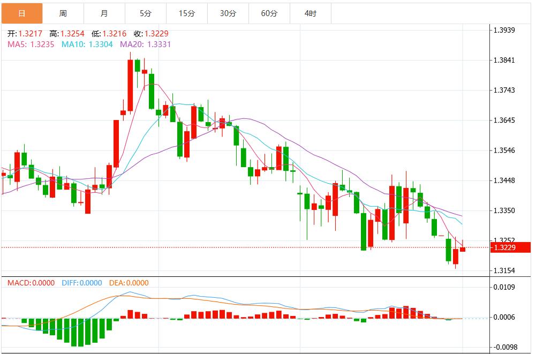Click the DEA indicator label

pyautogui.click(x=129, y=283)
